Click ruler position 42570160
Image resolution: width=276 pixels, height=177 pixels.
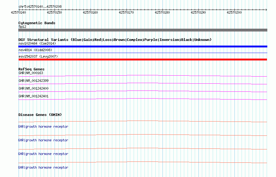point(90,12)
